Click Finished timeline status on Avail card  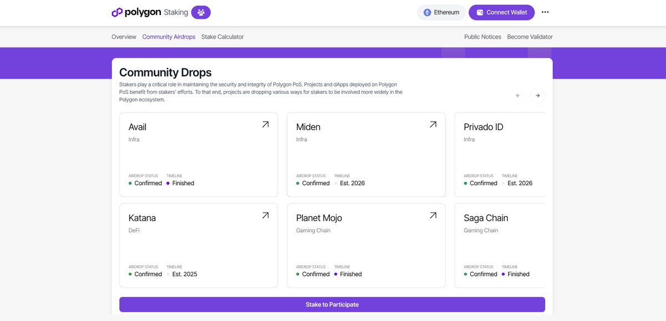pos(180,183)
